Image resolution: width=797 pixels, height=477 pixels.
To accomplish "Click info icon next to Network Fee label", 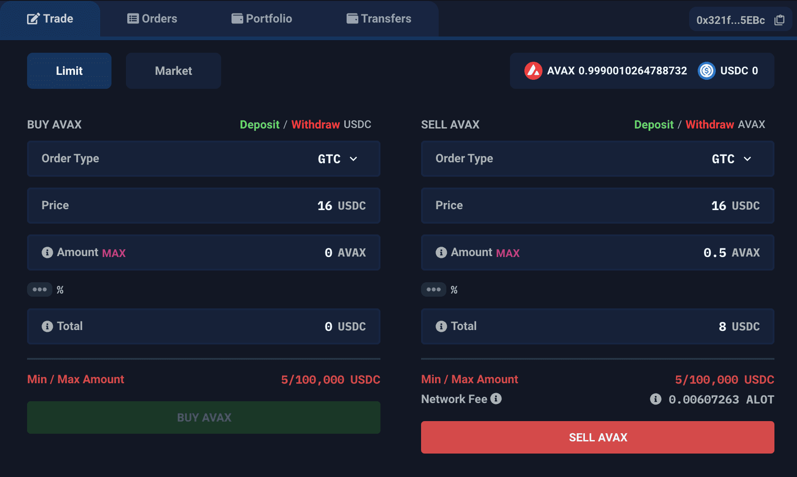I will click(496, 399).
